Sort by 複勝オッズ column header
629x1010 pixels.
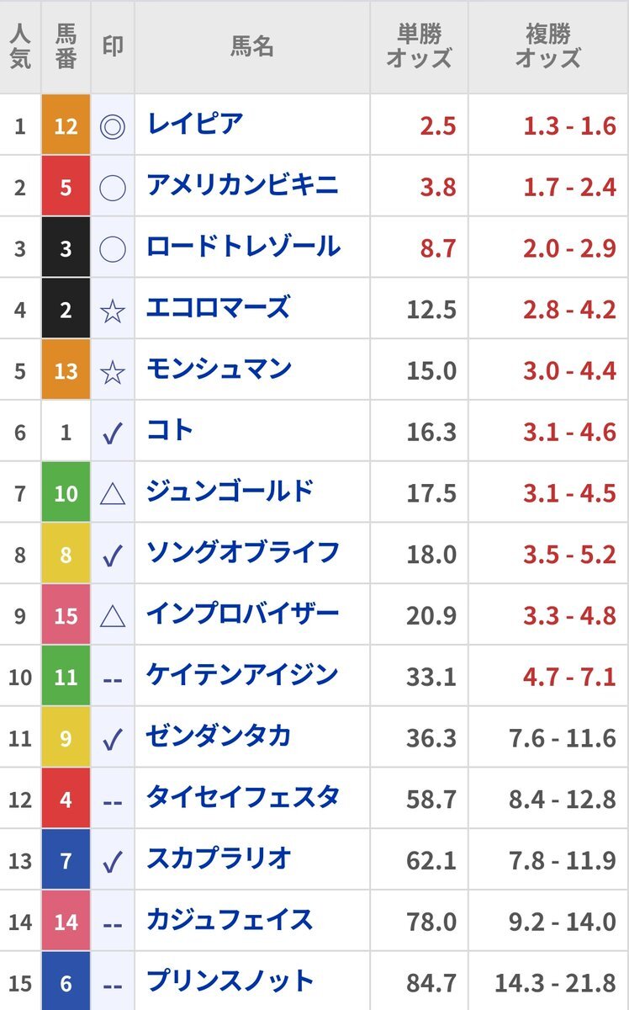(548, 46)
